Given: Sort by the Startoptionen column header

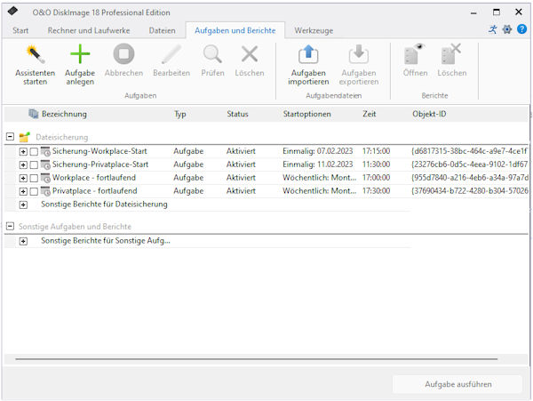Looking at the screenshot, I should (x=307, y=114).
